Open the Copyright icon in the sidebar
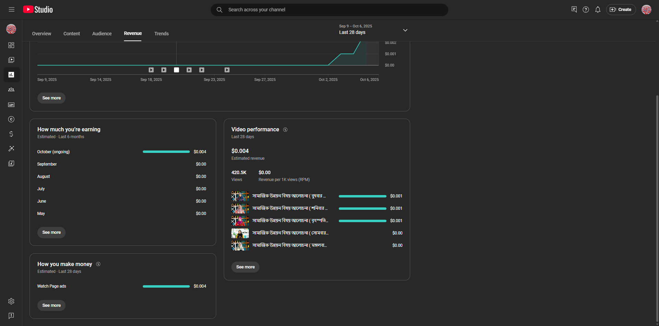659x326 pixels. 11,119
